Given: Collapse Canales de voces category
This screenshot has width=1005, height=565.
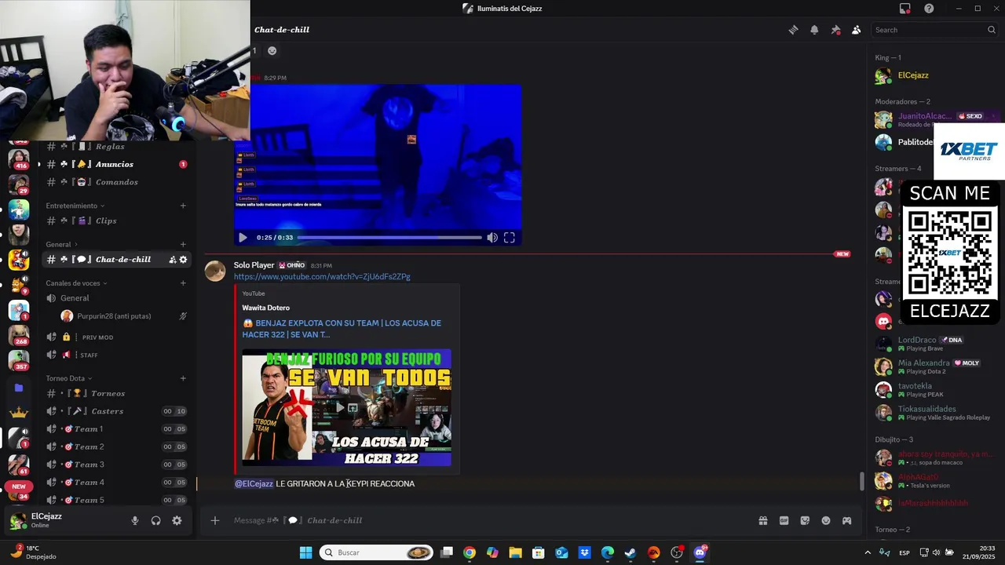Looking at the screenshot, I should pos(76,282).
